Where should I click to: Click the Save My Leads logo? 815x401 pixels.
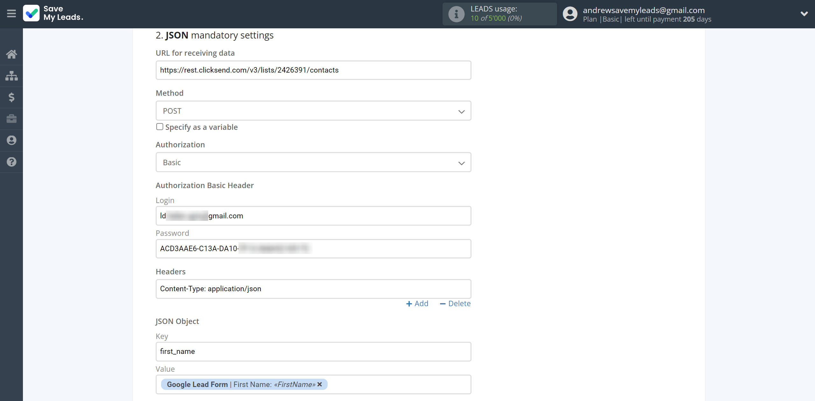[x=53, y=13]
